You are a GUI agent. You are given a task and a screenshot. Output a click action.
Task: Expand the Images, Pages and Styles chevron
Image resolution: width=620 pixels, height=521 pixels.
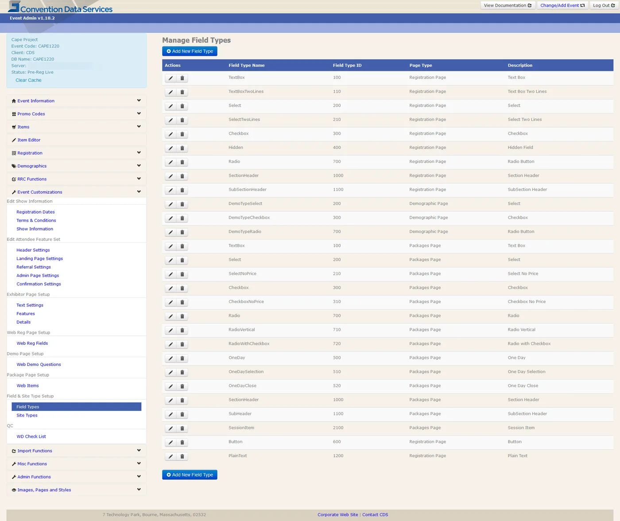(x=139, y=490)
